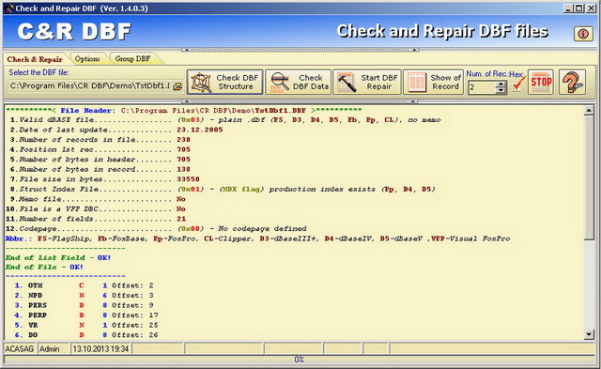Click field row VR
This screenshot has height=369, width=601.
point(86,326)
